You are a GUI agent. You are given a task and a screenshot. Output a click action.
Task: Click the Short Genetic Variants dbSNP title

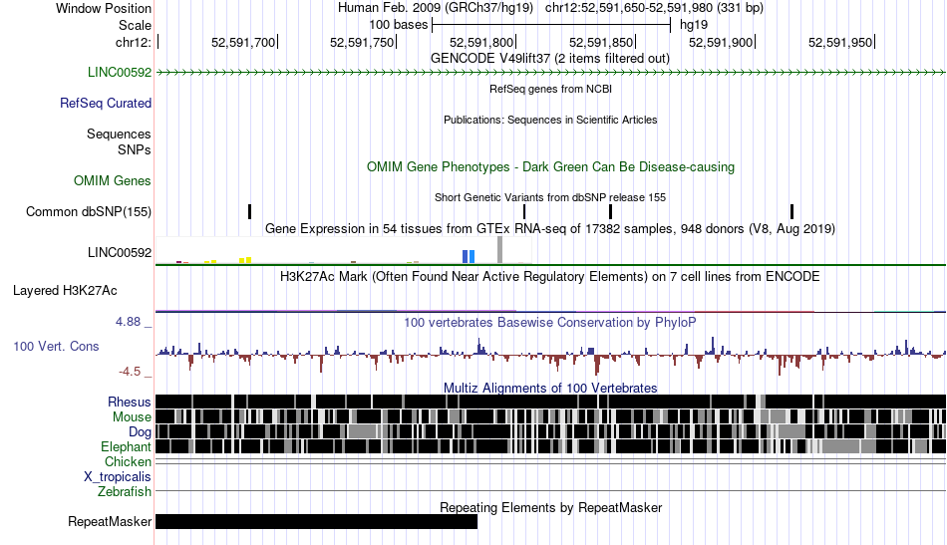click(x=550, y=197)
